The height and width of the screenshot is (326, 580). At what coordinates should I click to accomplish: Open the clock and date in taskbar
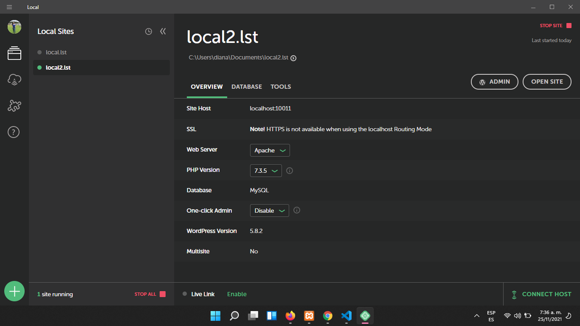(551, 316)
